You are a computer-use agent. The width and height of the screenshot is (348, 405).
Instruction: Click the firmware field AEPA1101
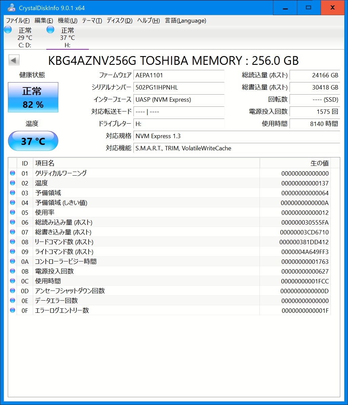point(179,75)
